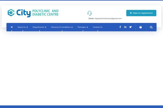Open the Diseases & Conditions menu label
This screenshot has width=163, height=108.
click(x=61, y=27)
